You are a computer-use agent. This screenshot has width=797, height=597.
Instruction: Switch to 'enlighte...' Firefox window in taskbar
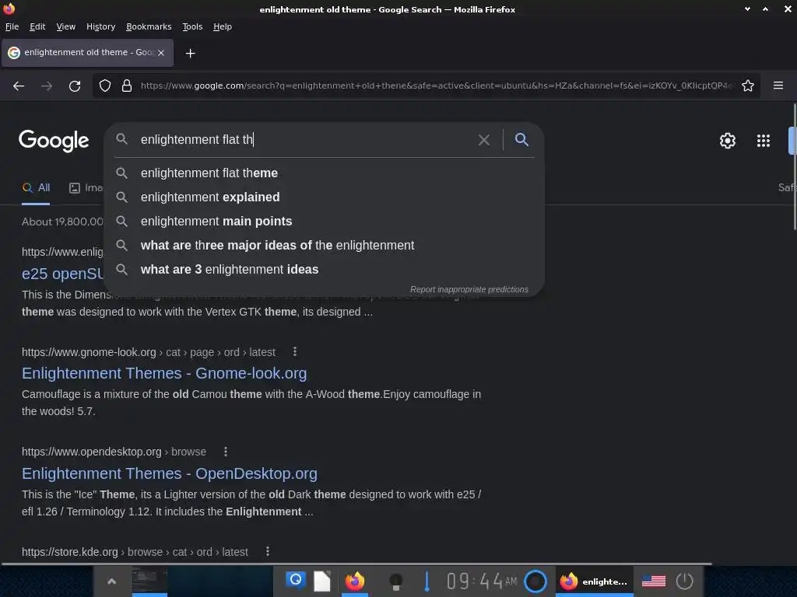click(594, 581)
